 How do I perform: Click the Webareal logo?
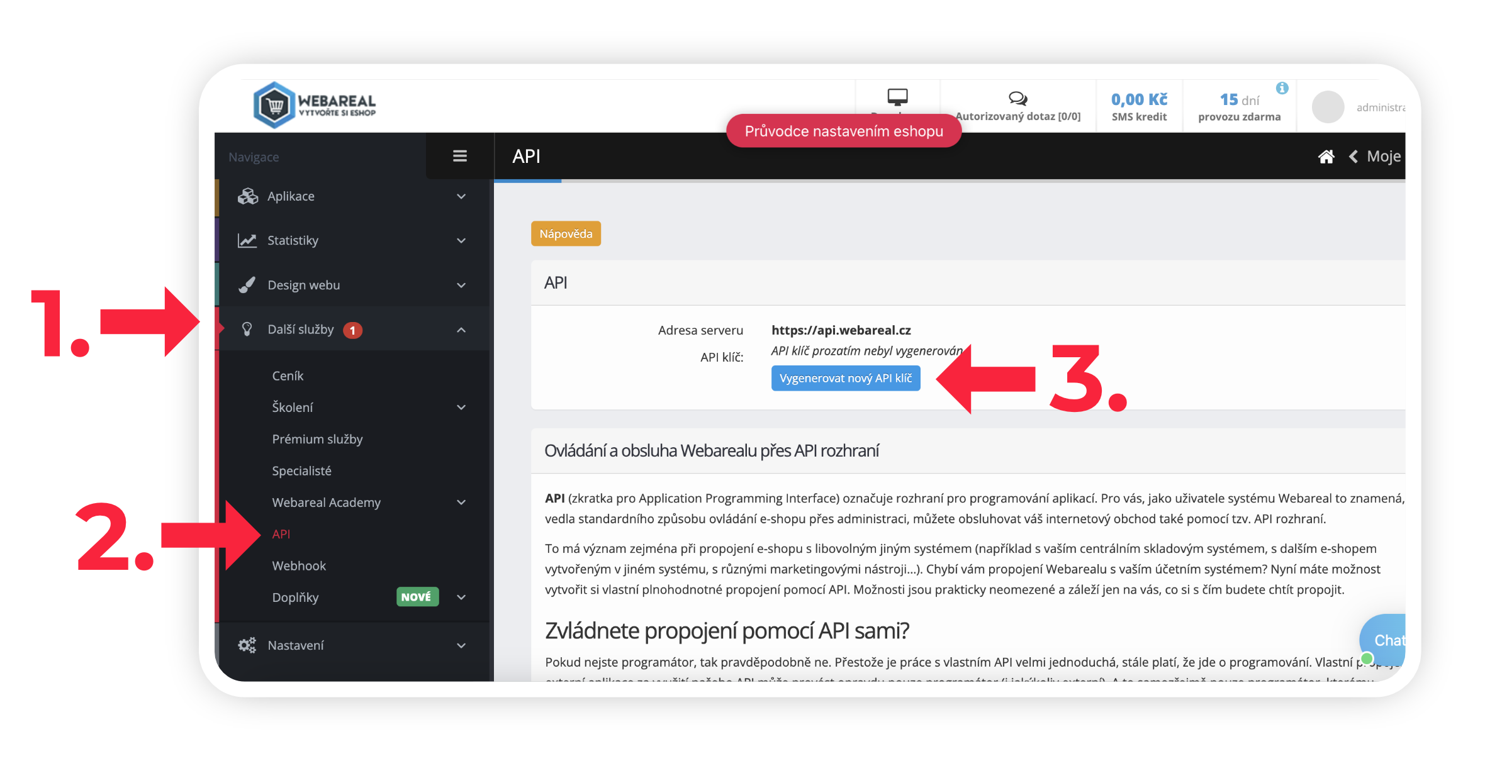point(314,105)
